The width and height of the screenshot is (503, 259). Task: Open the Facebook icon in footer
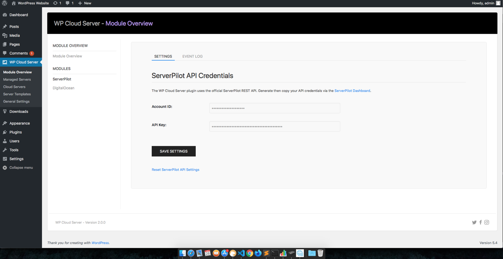pyautogui.click(x=480, y=223)
